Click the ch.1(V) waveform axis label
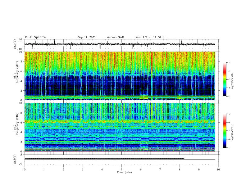 pos(15,44)
